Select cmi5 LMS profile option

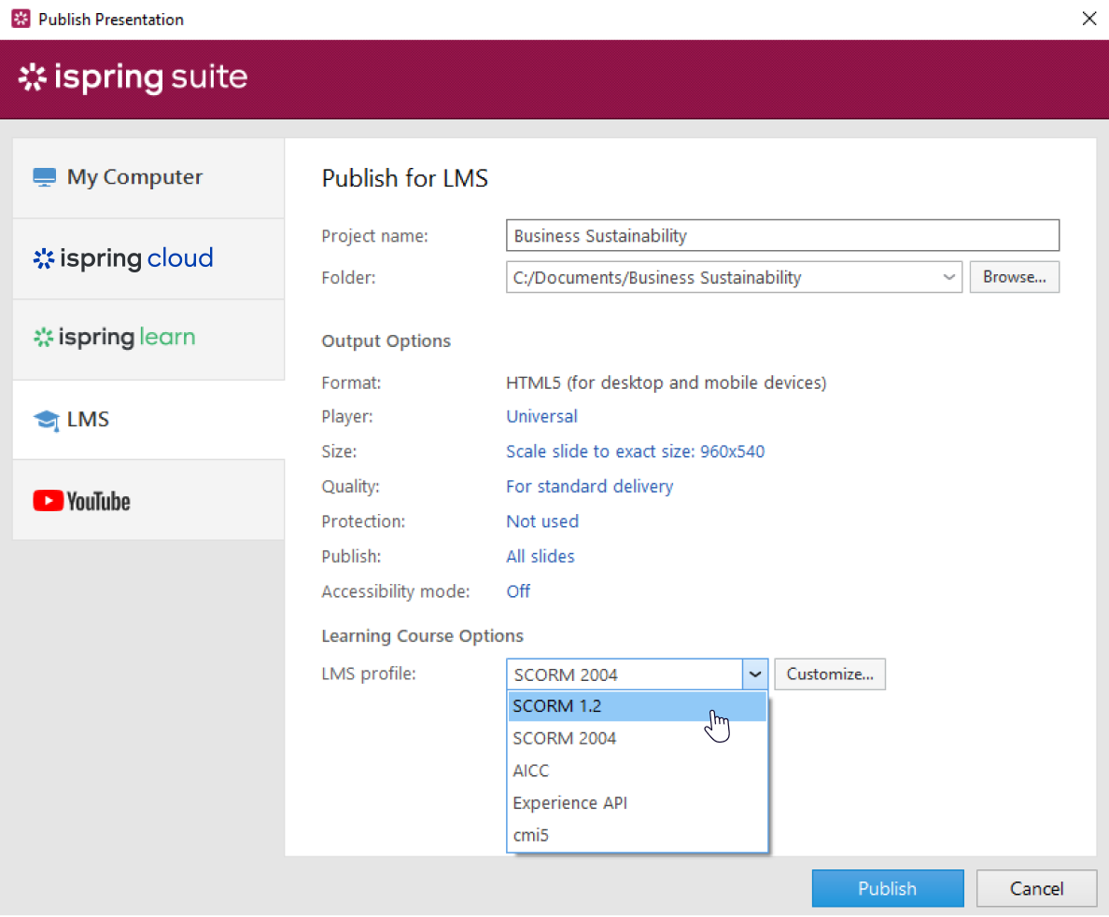coord(531,835)
